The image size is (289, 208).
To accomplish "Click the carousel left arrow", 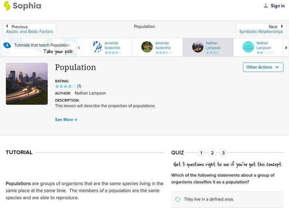I will coord(79,47).
